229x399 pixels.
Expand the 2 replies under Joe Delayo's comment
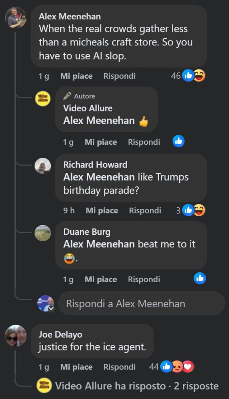pyautogui.click(x=137, y=386)
